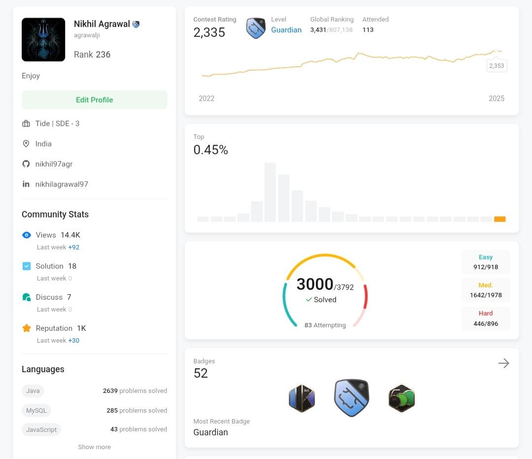Open the Guardian level link
This screenshot has width=532, height=459.
pyautogui.click(x=286, y=30)
